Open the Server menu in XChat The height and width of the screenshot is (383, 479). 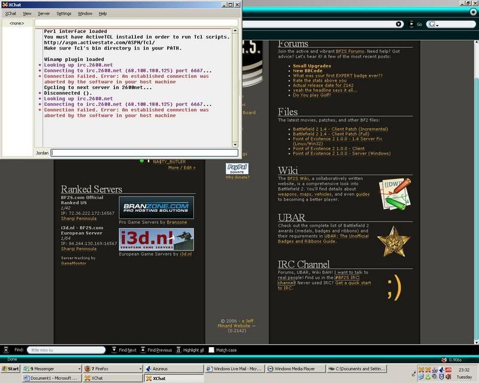(44, 13)
